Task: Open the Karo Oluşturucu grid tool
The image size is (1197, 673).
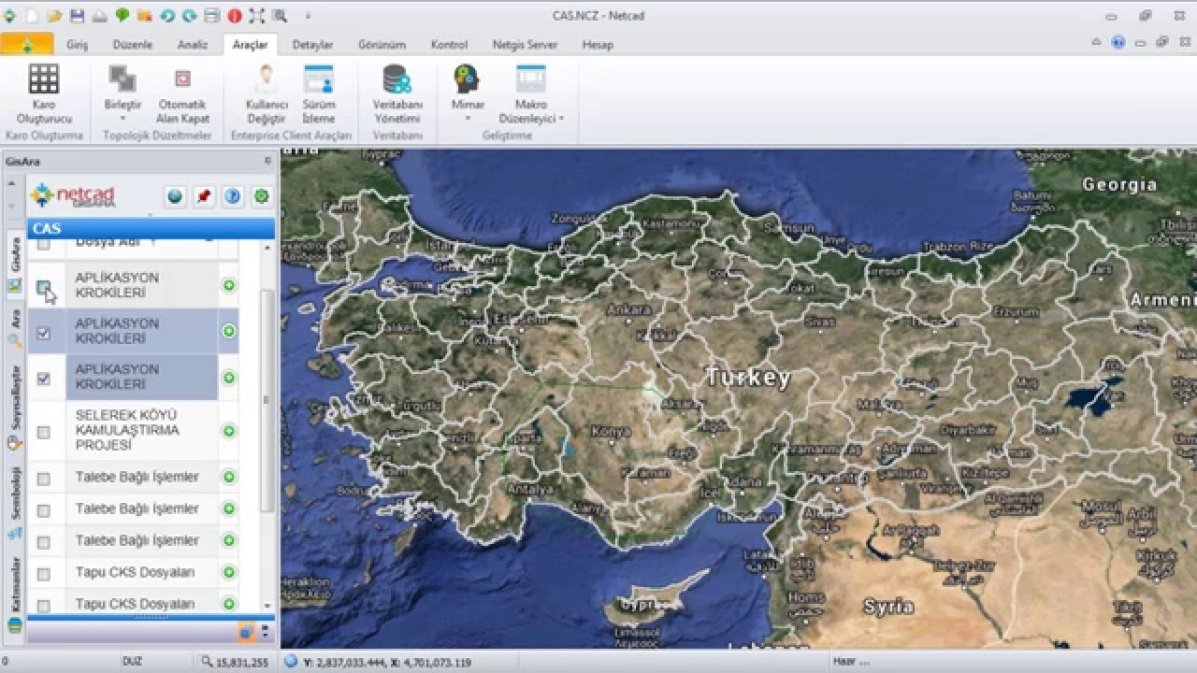Action: point(44,94)
